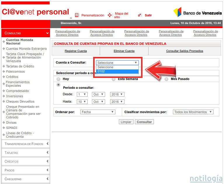Expand the Chequeras menu section
This screenshot has width=224, height=184.
[x=26, y=179]
